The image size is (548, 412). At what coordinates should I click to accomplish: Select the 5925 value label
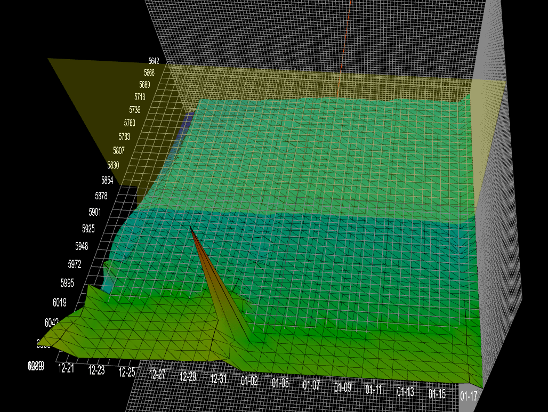[x=88, y=229]
